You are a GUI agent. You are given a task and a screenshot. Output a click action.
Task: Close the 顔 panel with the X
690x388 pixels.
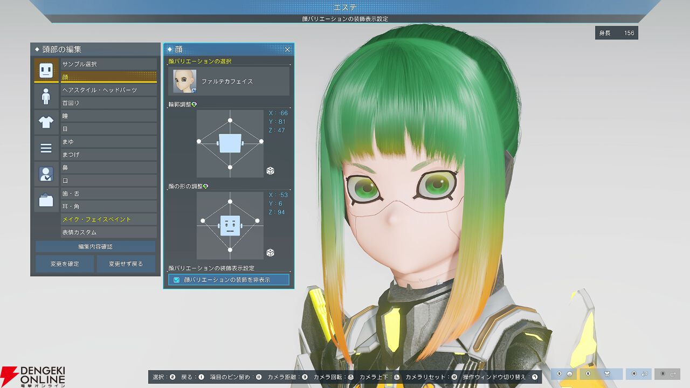click(287, 50)
